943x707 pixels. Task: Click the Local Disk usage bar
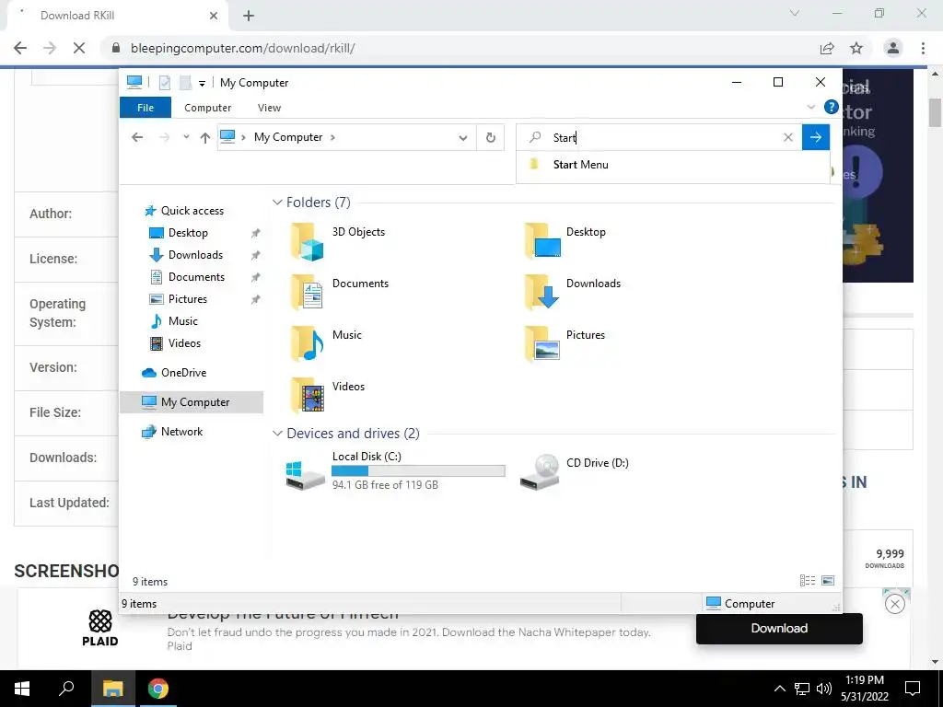(418, 471)
